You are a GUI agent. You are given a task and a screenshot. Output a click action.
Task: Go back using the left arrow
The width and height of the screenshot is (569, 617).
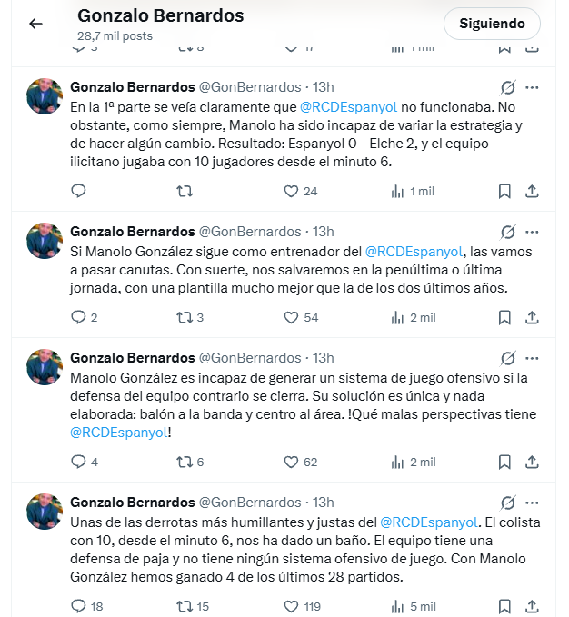coord(35,24)
